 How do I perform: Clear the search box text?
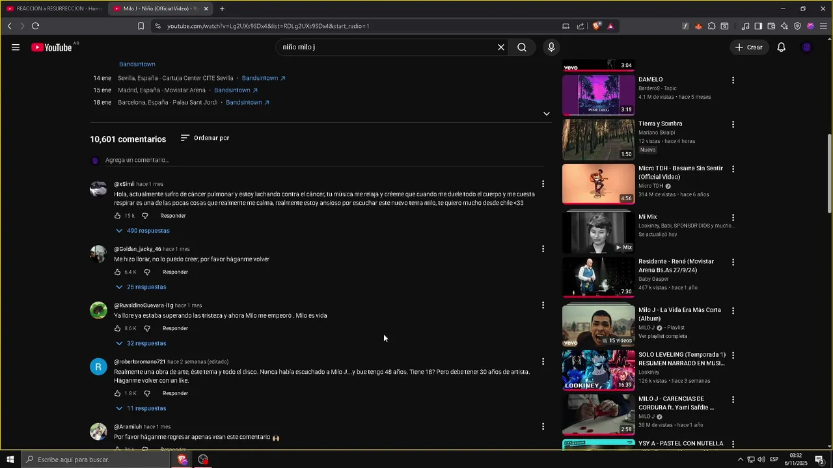coord(501,47)
